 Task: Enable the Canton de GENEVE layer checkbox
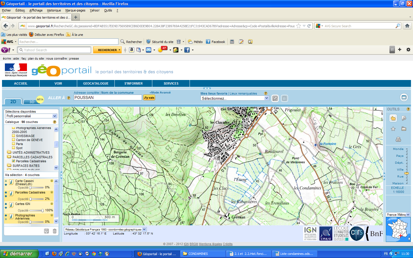[x=13, y=140]
